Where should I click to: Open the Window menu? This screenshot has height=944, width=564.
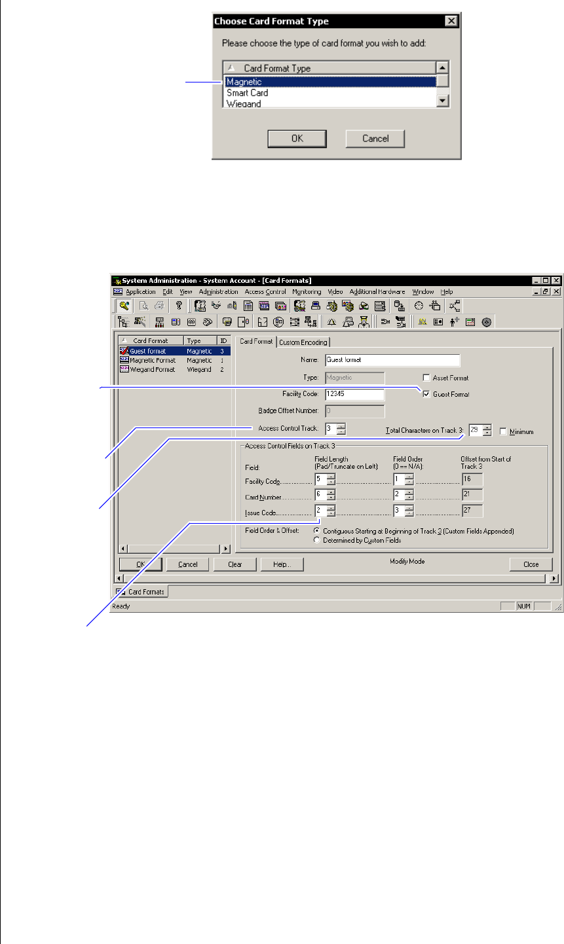tap(423, 291)
